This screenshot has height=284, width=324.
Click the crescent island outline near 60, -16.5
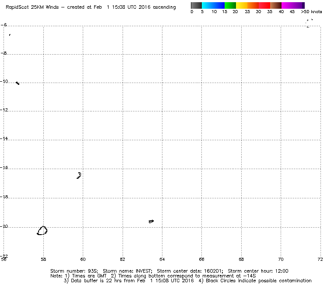pos(79,175)
